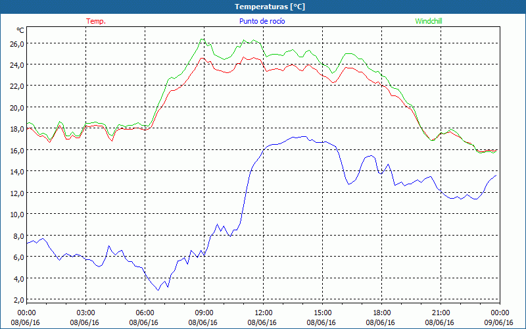
Task: Click the 15:00 time axis label
Action: pos(322,313)
